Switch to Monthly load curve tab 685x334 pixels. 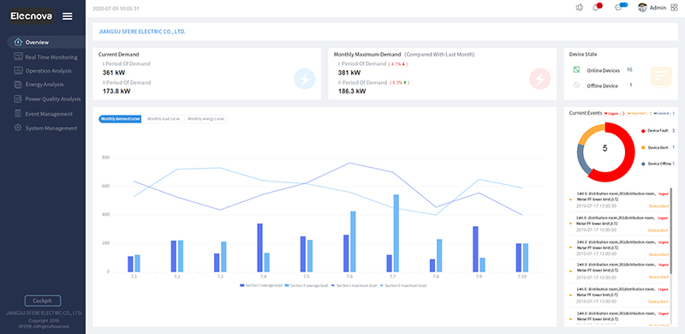pyautogui.click(x=164, y=119)
